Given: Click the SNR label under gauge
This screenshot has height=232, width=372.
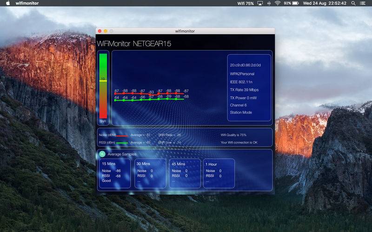Looking at the screenshot, I should click(103, 121).
